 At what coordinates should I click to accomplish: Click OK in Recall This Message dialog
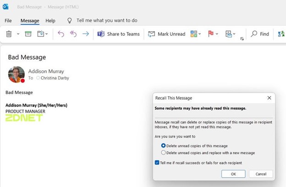pos(233,174)
